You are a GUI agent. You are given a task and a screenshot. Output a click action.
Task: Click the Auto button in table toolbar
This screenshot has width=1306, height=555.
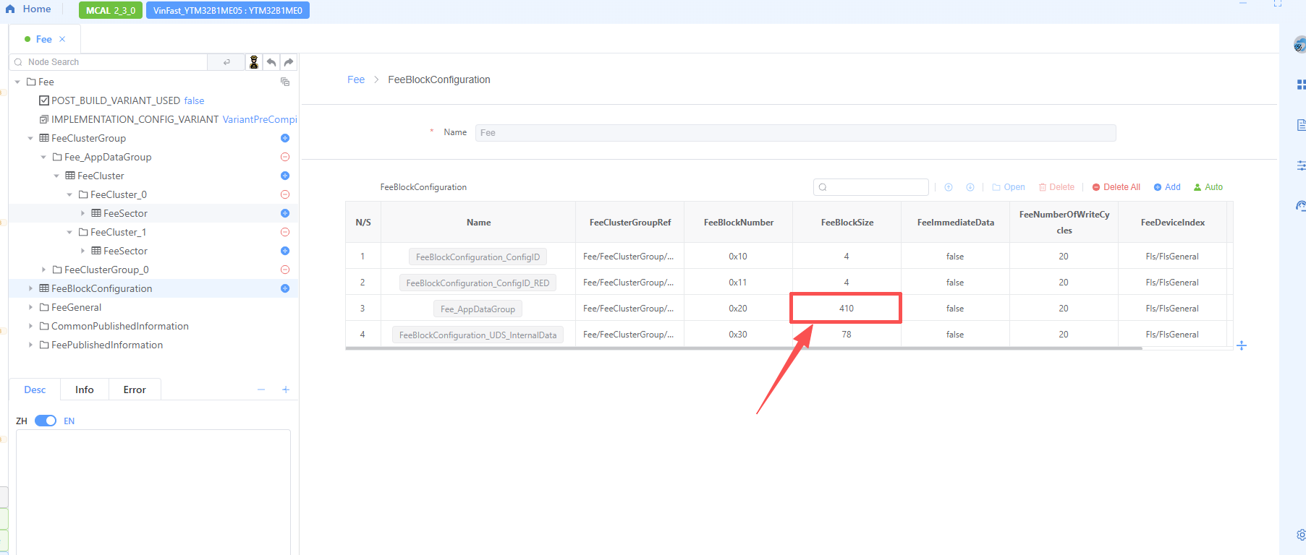[x=1208, y=187]
